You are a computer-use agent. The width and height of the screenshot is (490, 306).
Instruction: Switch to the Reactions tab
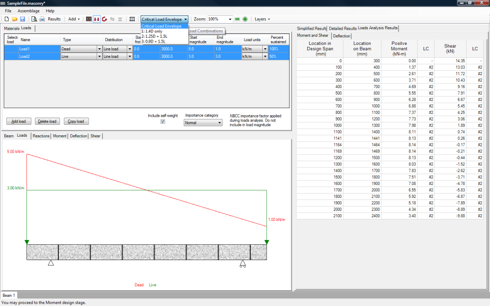[41, 136]
